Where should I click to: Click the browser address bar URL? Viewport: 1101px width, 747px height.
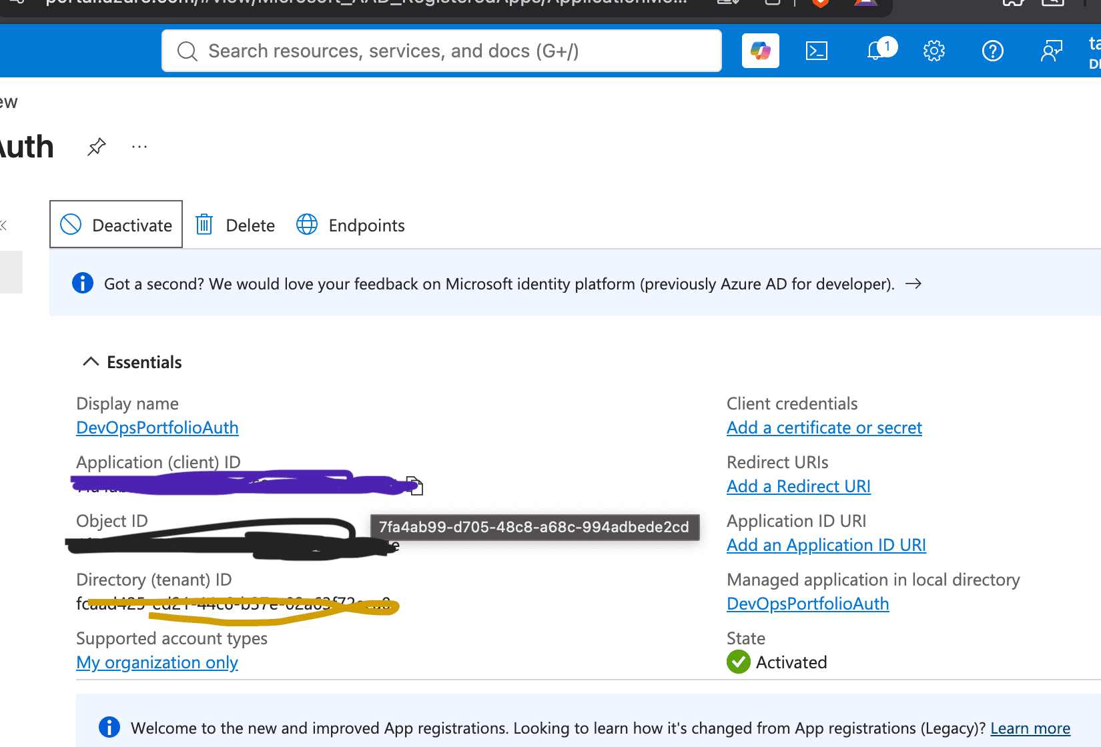[x=366, y=2]
